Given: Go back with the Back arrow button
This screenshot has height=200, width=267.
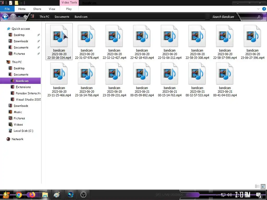Looking at the screenshot, I should click(x=5, y=17).
